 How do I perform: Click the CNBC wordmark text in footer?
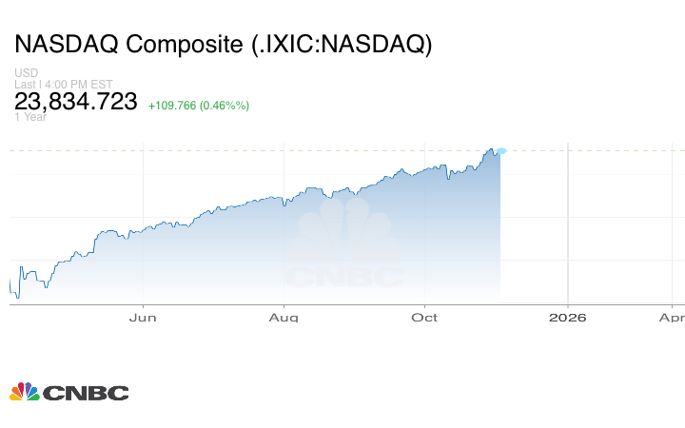[86, 393]
